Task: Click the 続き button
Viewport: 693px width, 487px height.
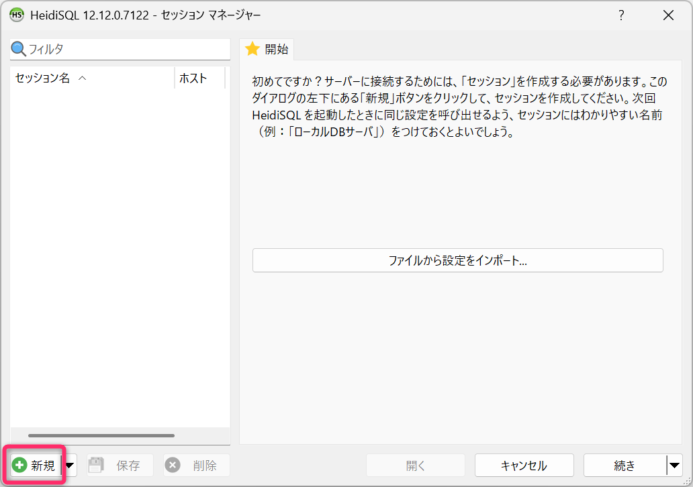Action: pyautogui.click(x=625, y=466)
